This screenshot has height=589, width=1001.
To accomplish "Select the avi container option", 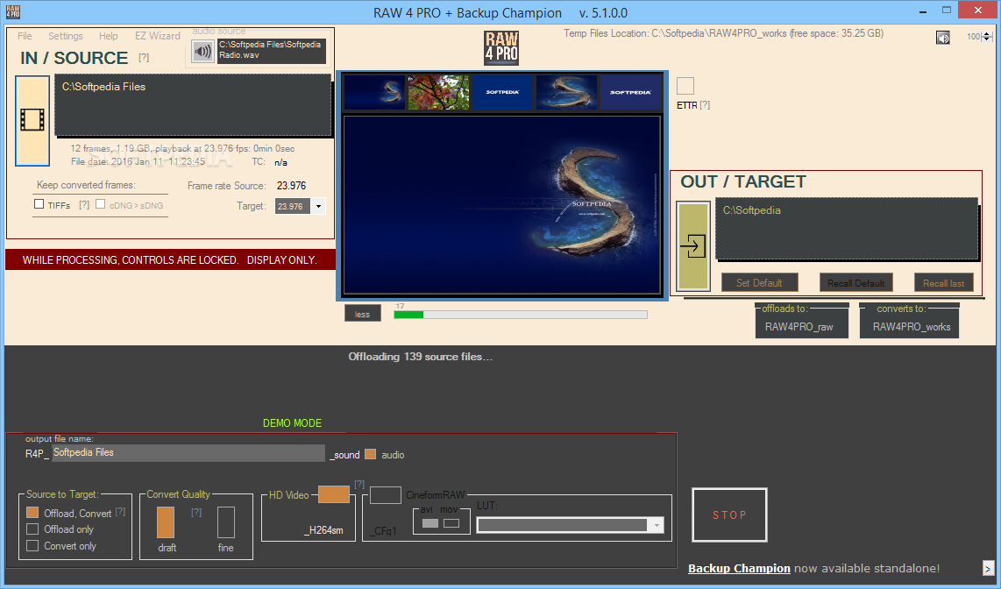I will point(430,523).
